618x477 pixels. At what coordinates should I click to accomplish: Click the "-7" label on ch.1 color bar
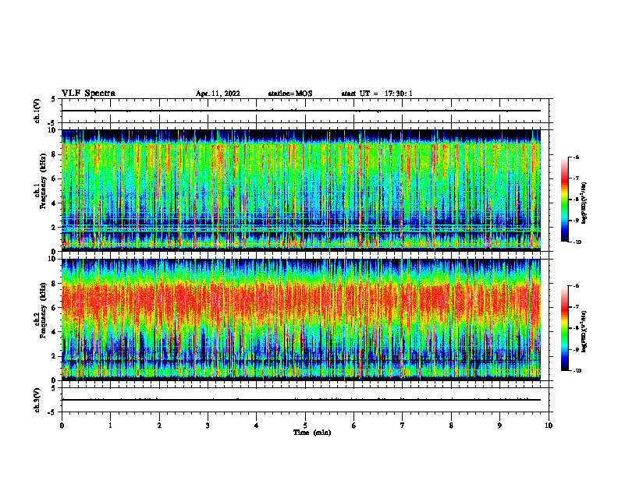tap(575, 178)
